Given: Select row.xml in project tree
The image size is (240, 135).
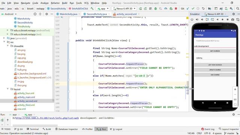Looking at the screenshot, I should pos(21,109).
